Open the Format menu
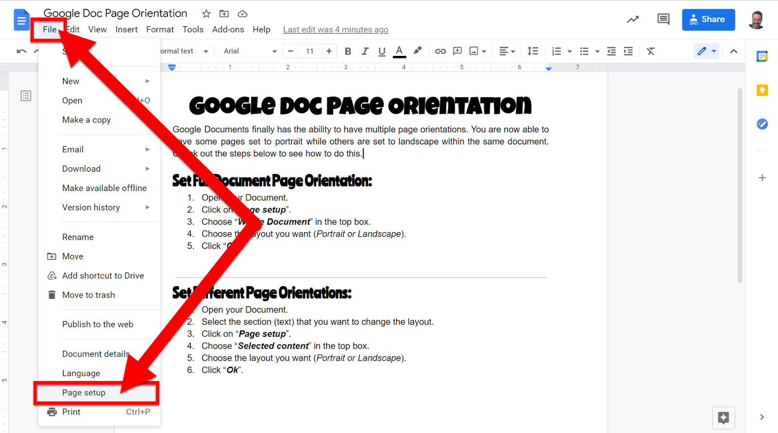 [x=160, y=29]
